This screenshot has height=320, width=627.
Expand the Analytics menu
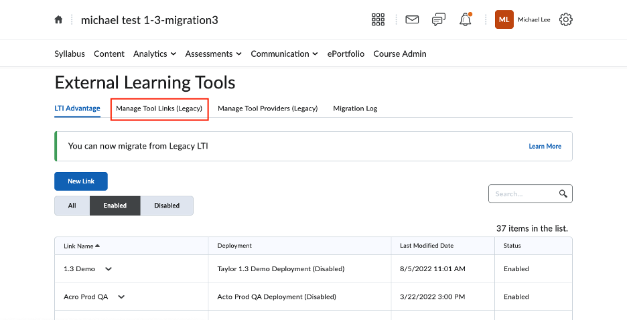pos(155,54)
